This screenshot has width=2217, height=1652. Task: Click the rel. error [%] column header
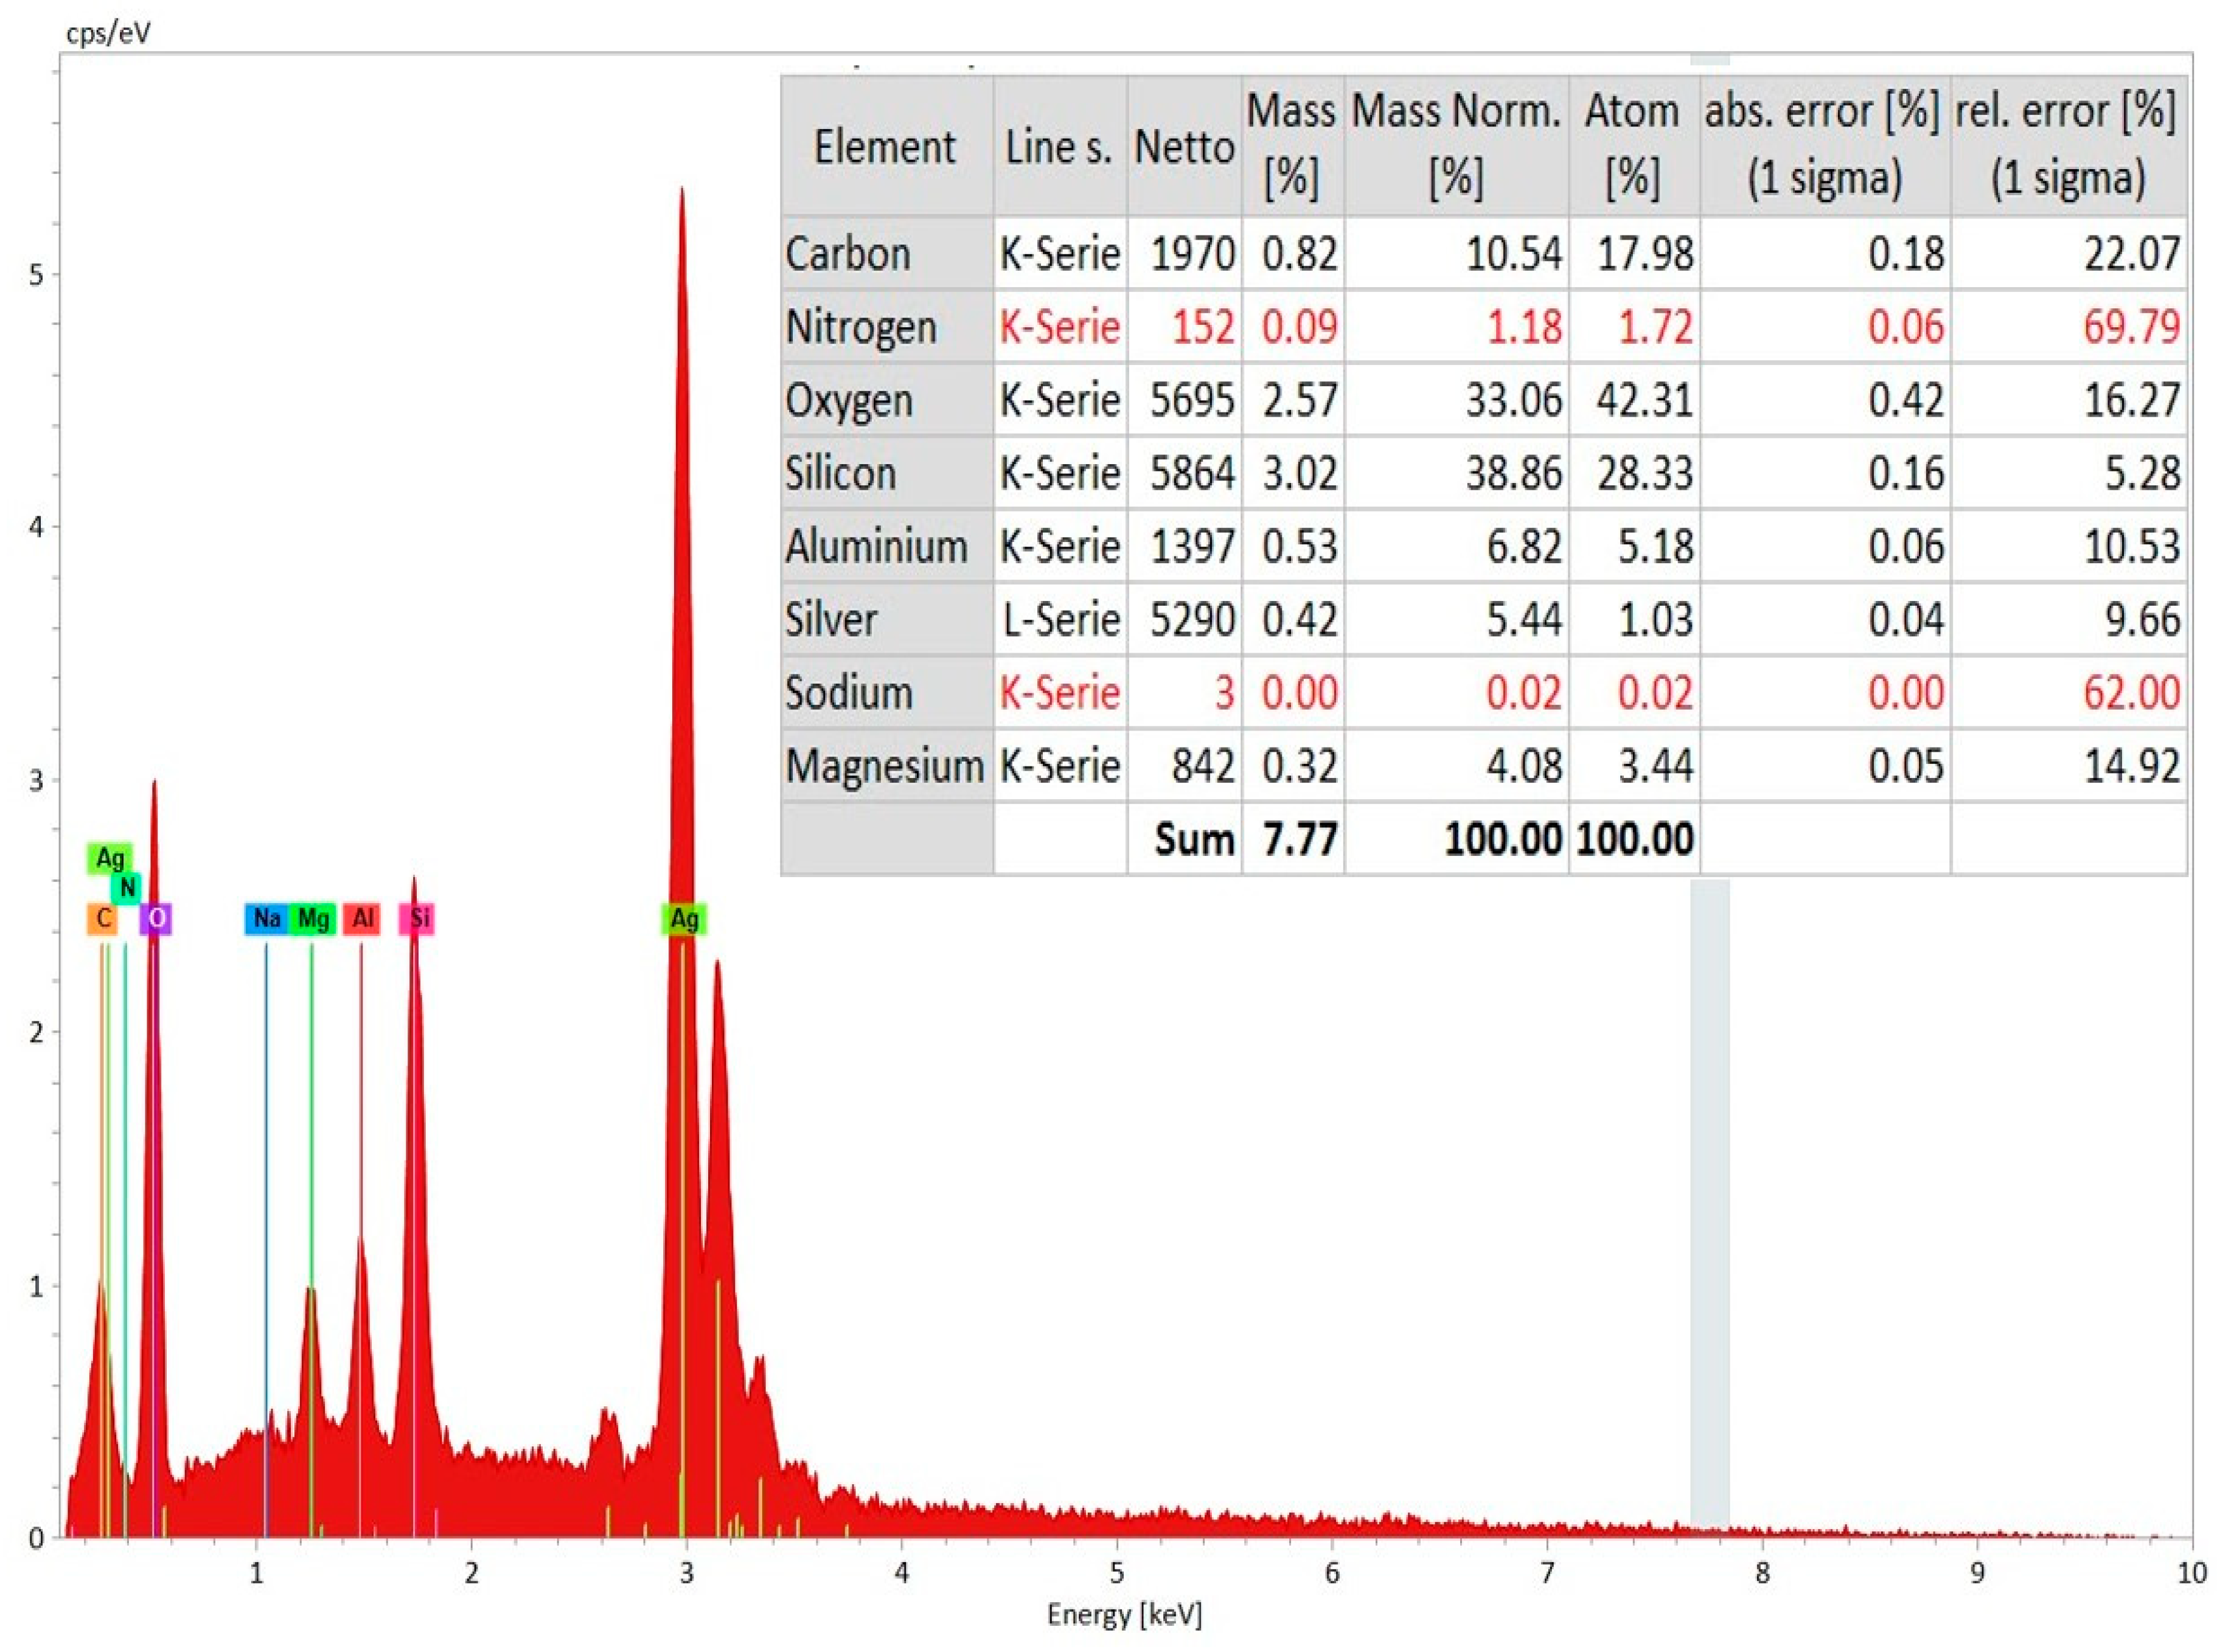2067,145
